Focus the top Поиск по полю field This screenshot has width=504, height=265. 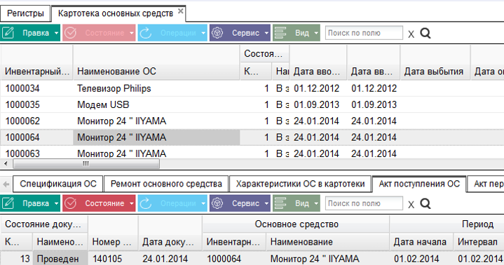364,33
